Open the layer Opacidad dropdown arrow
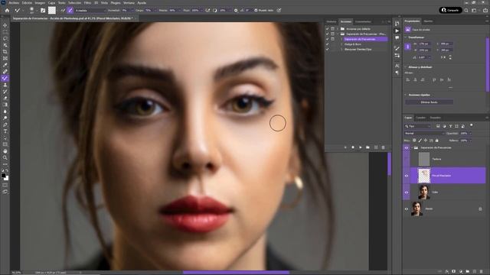This screenshot has height=275, width=490. pyautogui.click(x=470, y=133)
